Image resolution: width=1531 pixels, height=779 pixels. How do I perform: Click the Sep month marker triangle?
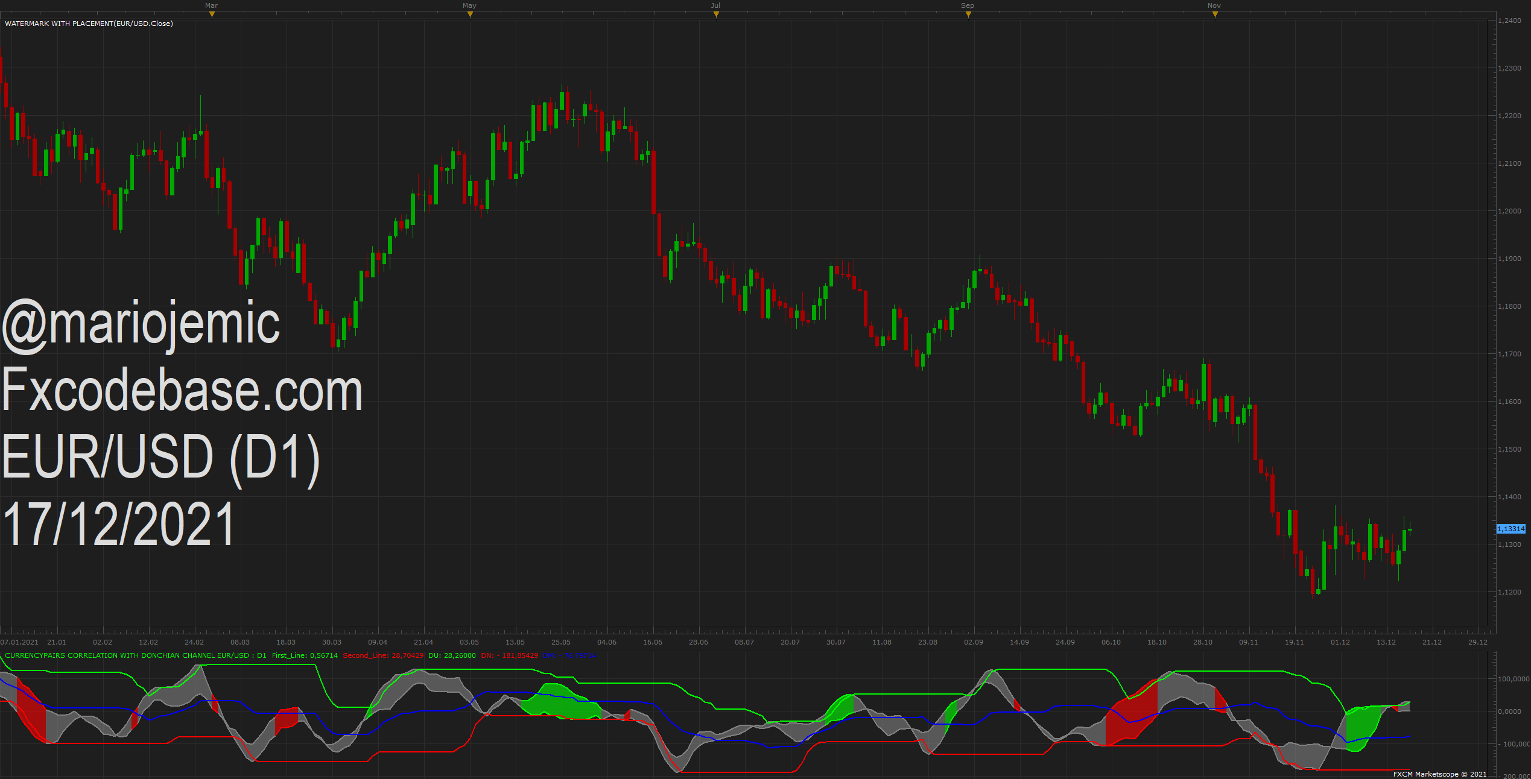[968, 14]
